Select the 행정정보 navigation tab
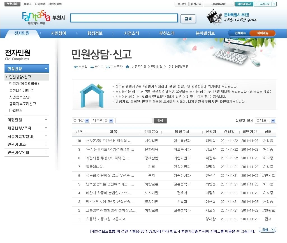287x243 pixels. click(95, 33)
